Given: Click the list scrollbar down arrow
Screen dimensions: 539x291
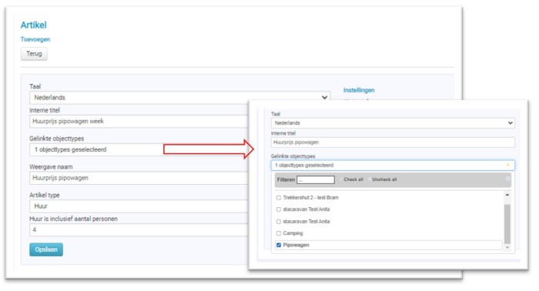Looking at the screenshot, I should pyautogui.click(x=507, y=247).
